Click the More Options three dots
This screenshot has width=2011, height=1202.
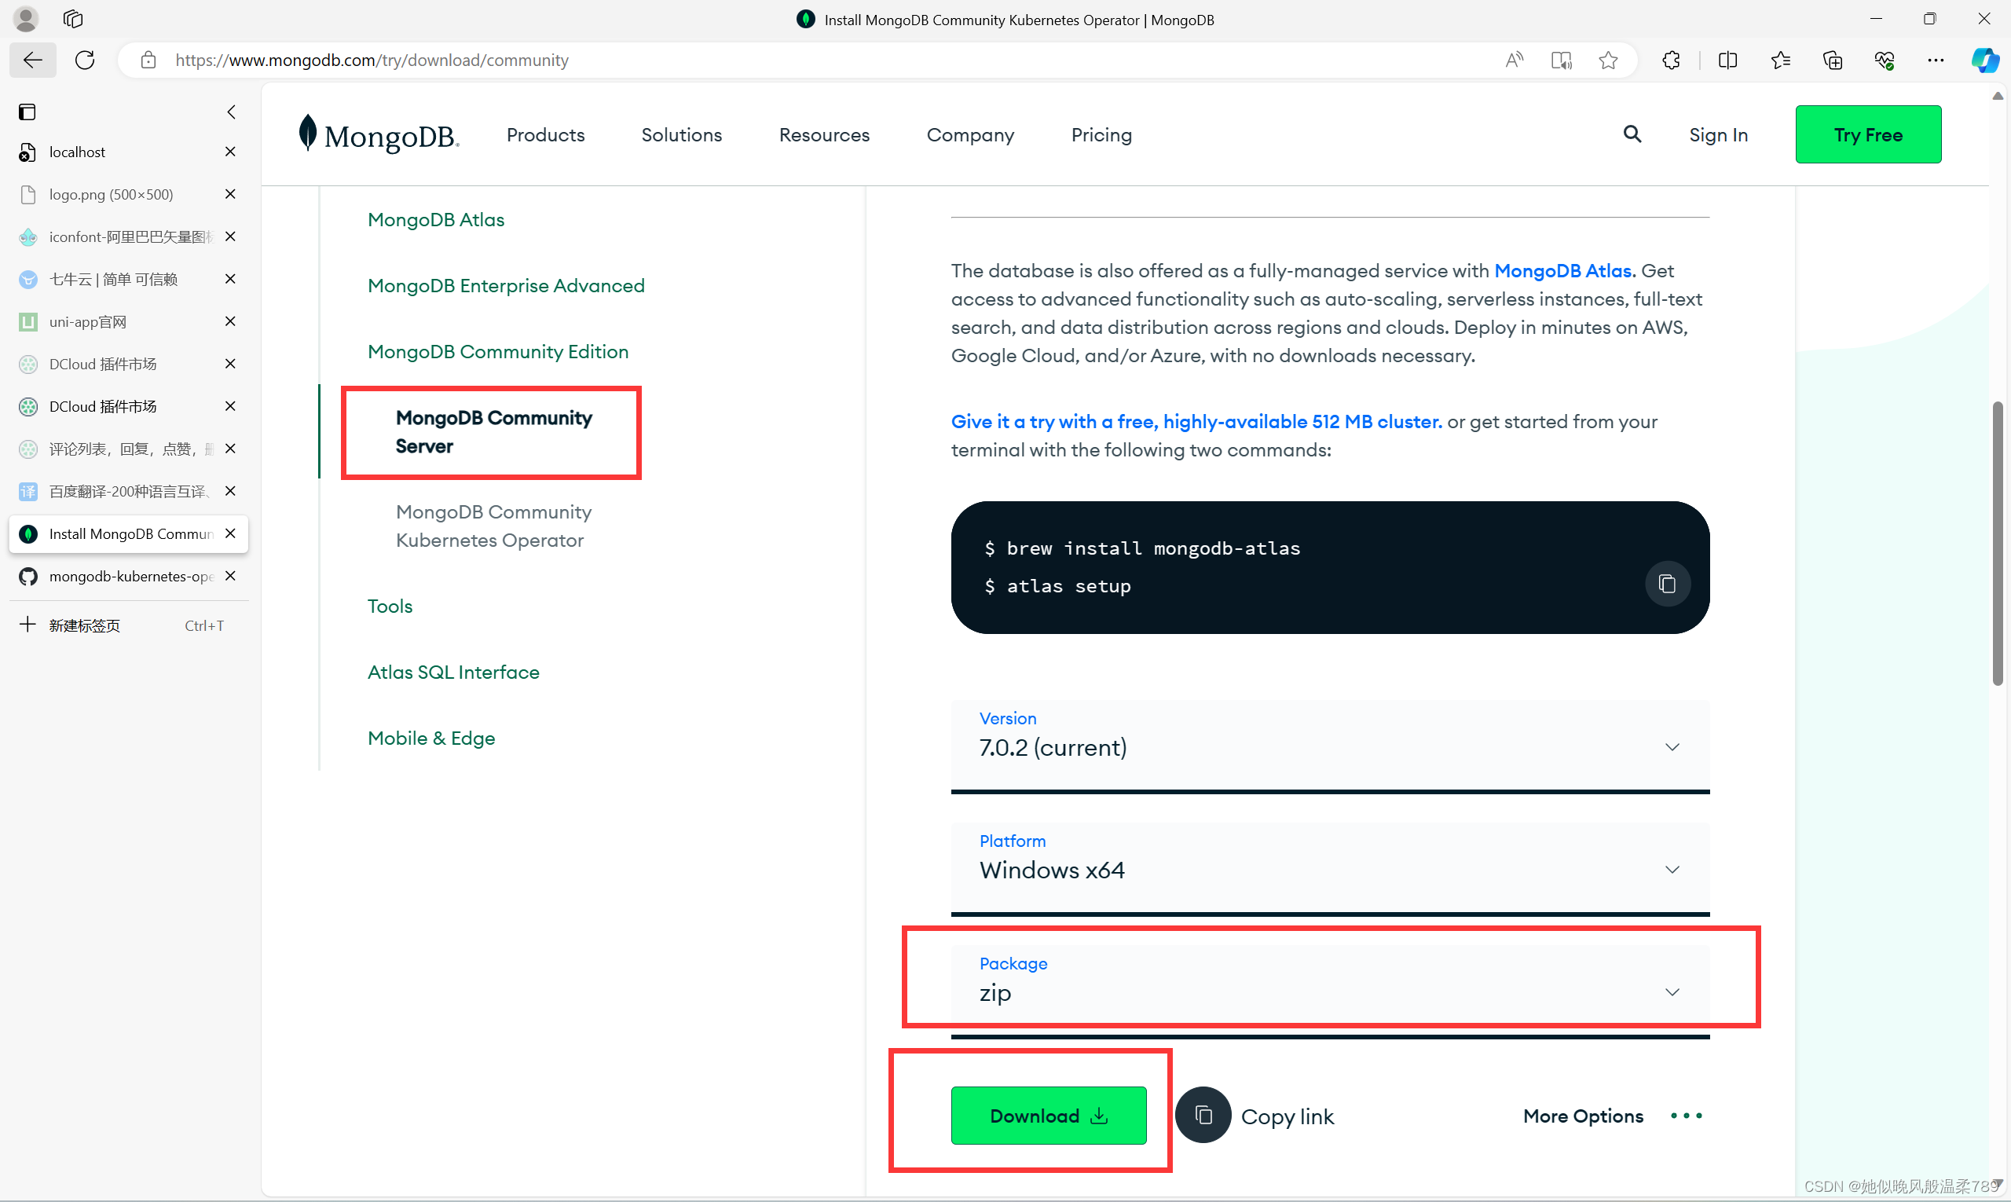pyautogui.click(x=1687, y=1116)
